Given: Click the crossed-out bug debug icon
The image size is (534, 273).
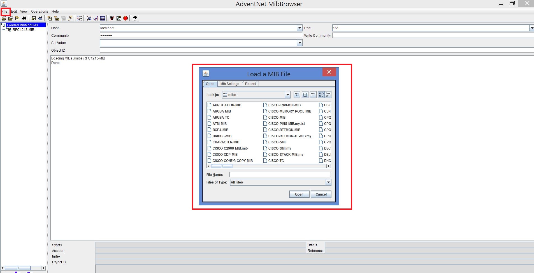Looking at the screenshot, I should [x=112, y=19].
